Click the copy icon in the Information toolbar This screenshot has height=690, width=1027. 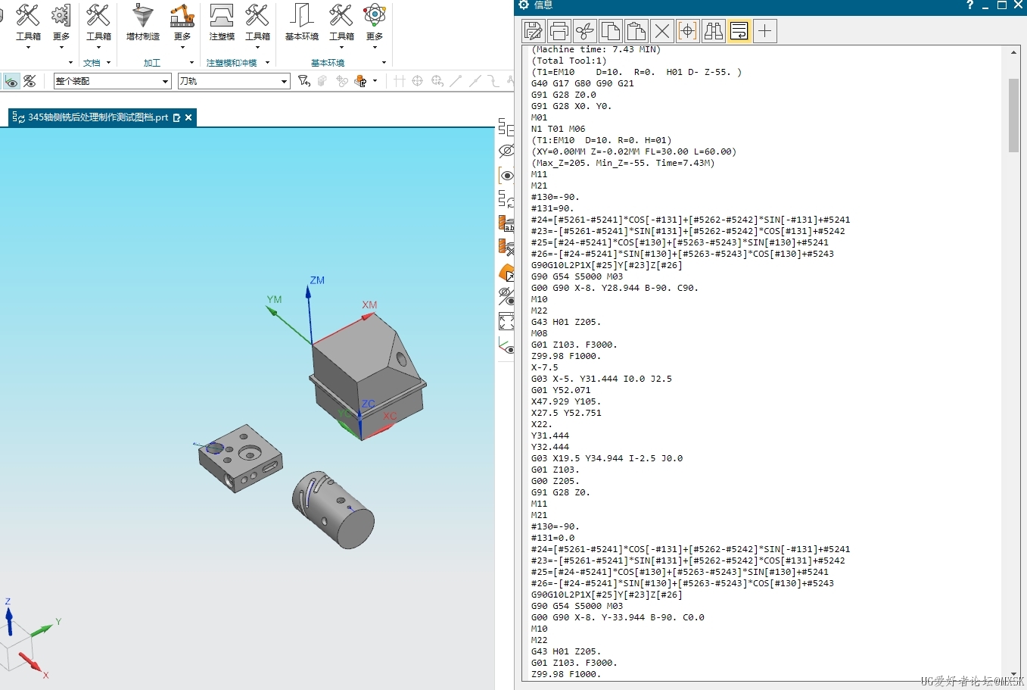pyautogui.click(x=611, y=31)
